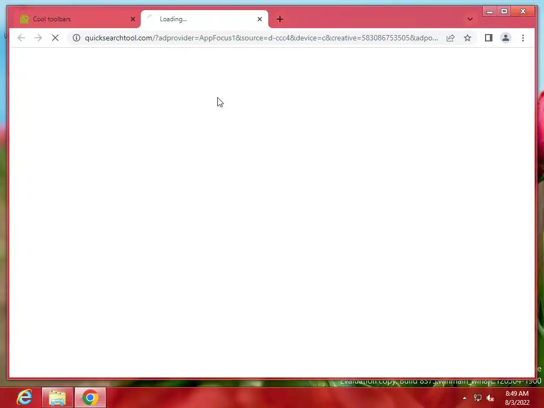Screen dimensions: 544x408
Task: Open File Explorer from taskbar
Action: click(x=57, y=397)
